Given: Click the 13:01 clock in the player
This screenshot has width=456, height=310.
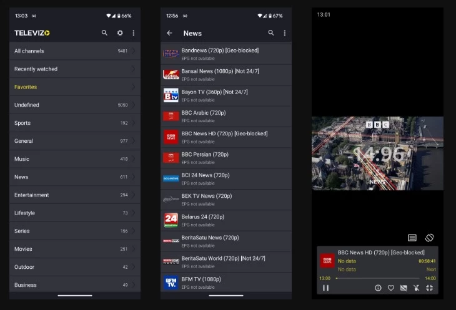Looking at the screenshot, I should (324, 14).
